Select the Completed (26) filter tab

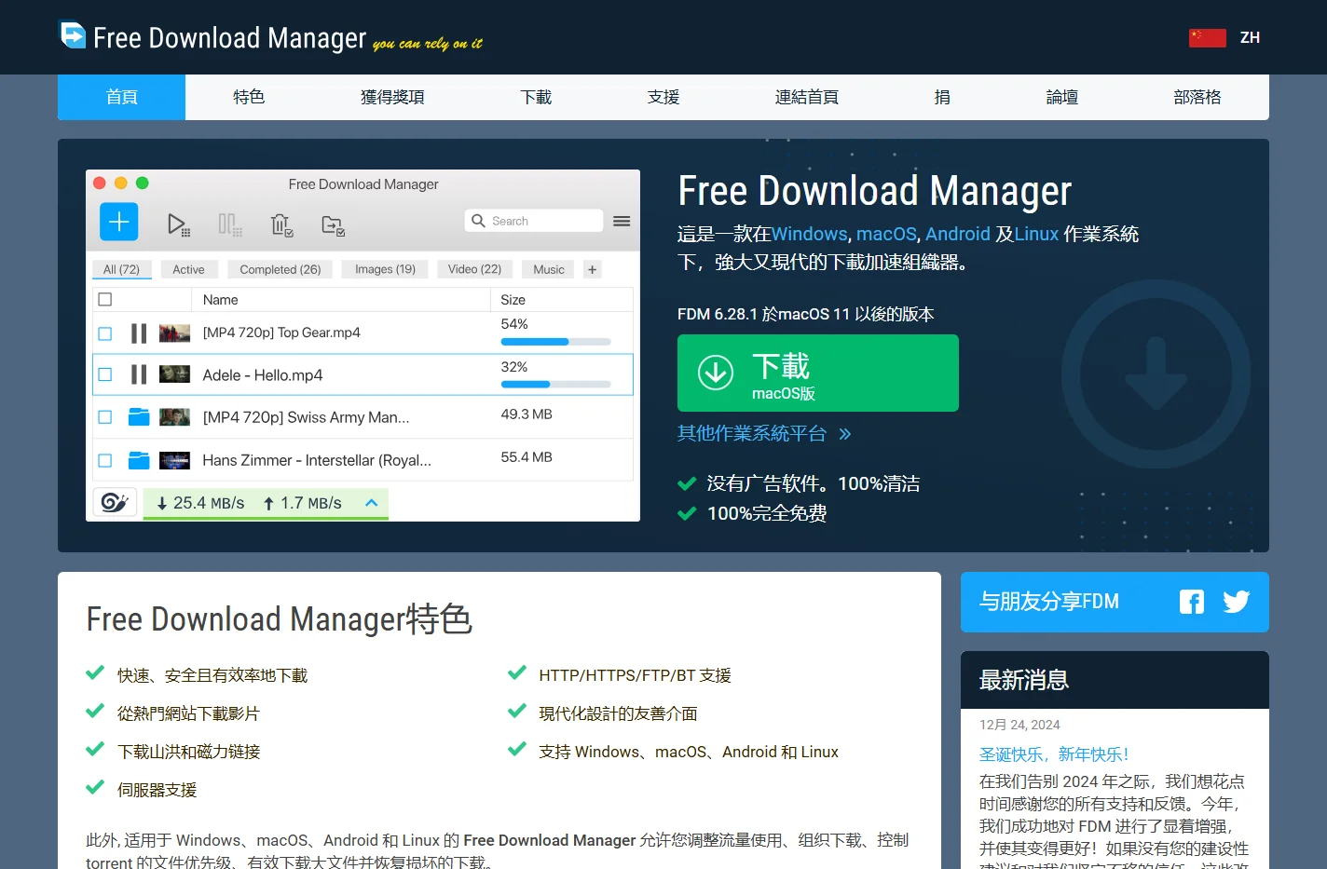coord(280,269)
